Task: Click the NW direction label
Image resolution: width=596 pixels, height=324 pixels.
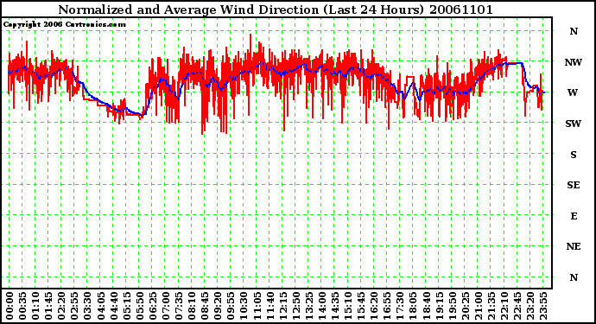Action: [574, 62]
